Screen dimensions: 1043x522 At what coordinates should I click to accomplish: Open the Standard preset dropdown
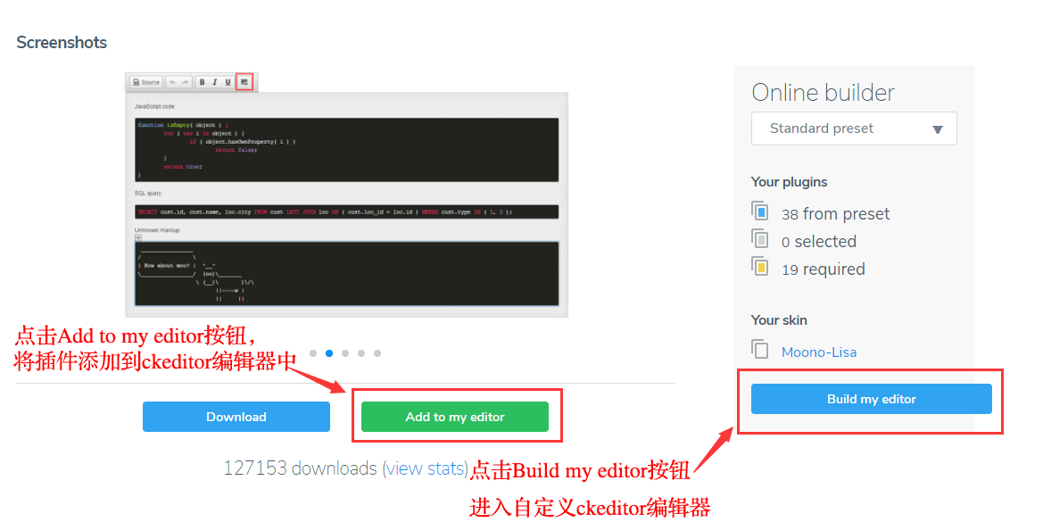coord(854,128)
